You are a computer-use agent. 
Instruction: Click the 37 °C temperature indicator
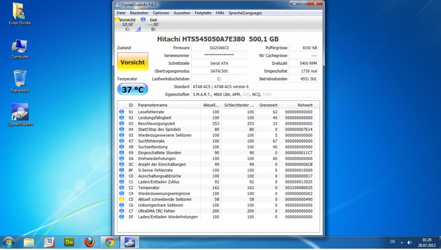[132, 89]
